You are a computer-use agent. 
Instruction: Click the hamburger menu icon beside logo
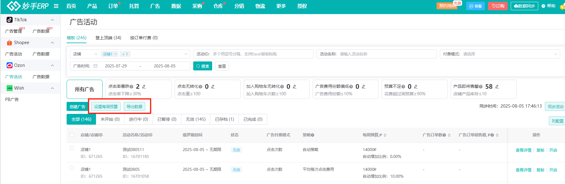click(x=56, y=6)
